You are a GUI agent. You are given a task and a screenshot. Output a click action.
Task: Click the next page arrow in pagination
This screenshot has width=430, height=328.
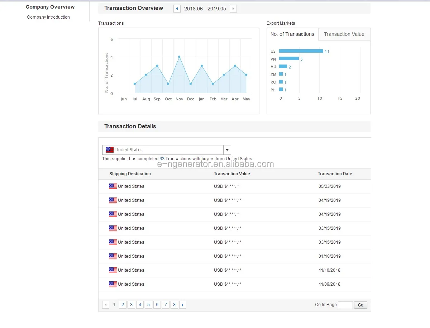[183, 305]
